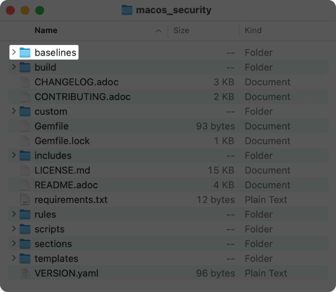Click the custom folder icon
This screenshot has height=292, width=336.
pyautogui.click(x=25, y=111)
